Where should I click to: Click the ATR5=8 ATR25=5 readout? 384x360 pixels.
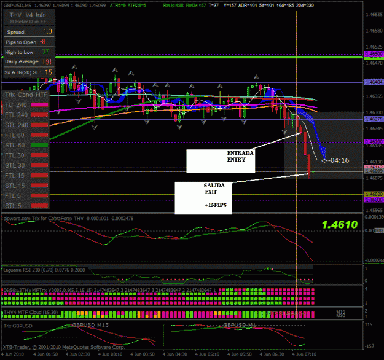pyautogui.click(x=128, y=5)
